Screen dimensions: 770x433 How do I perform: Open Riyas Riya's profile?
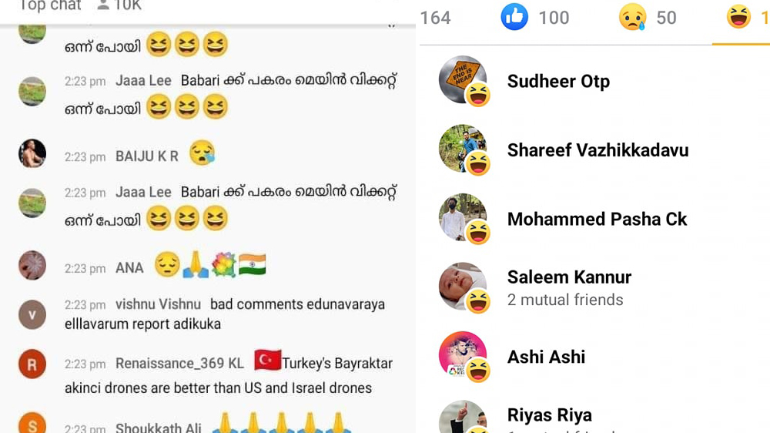click(x=549, y=415)
